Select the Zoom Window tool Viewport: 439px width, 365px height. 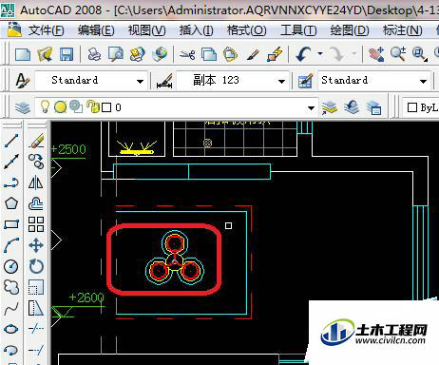click(x=419, y=54)
